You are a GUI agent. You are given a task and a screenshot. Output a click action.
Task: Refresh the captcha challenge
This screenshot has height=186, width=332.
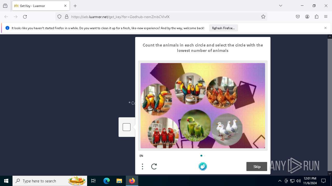(x=154, y=166)
